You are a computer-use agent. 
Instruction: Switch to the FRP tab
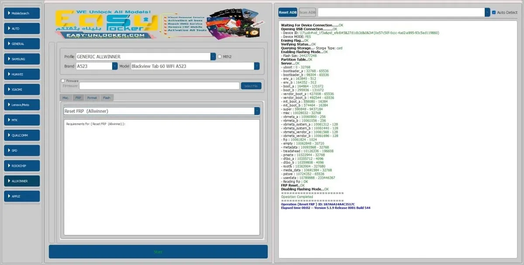78,98
